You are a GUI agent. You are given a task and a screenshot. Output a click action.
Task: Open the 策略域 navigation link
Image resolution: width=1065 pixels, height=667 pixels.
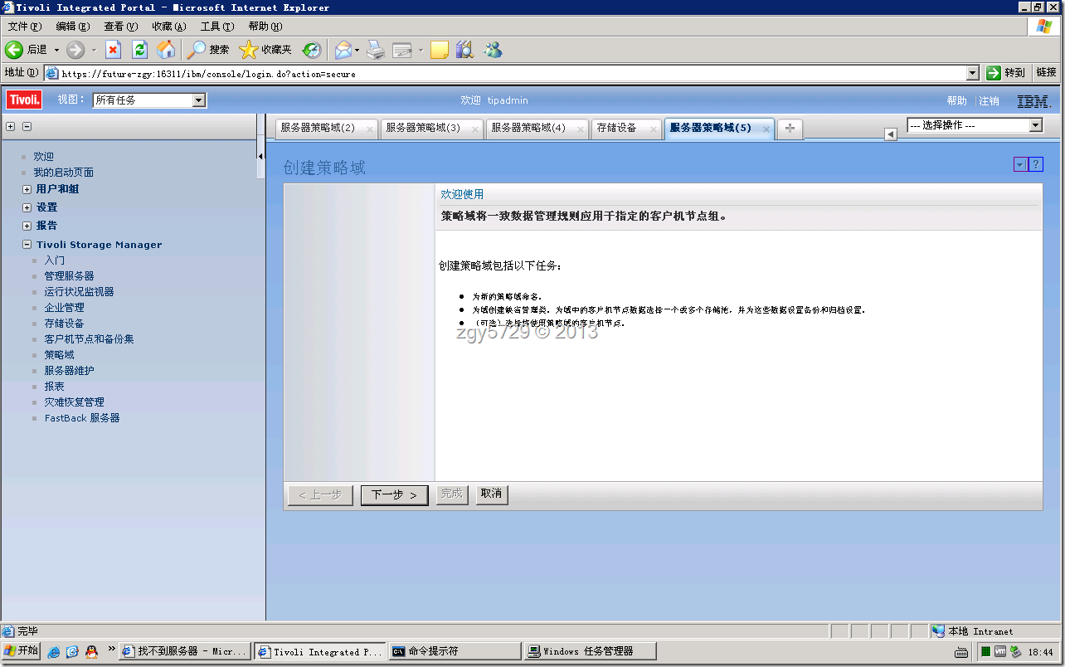coord(60,355)
